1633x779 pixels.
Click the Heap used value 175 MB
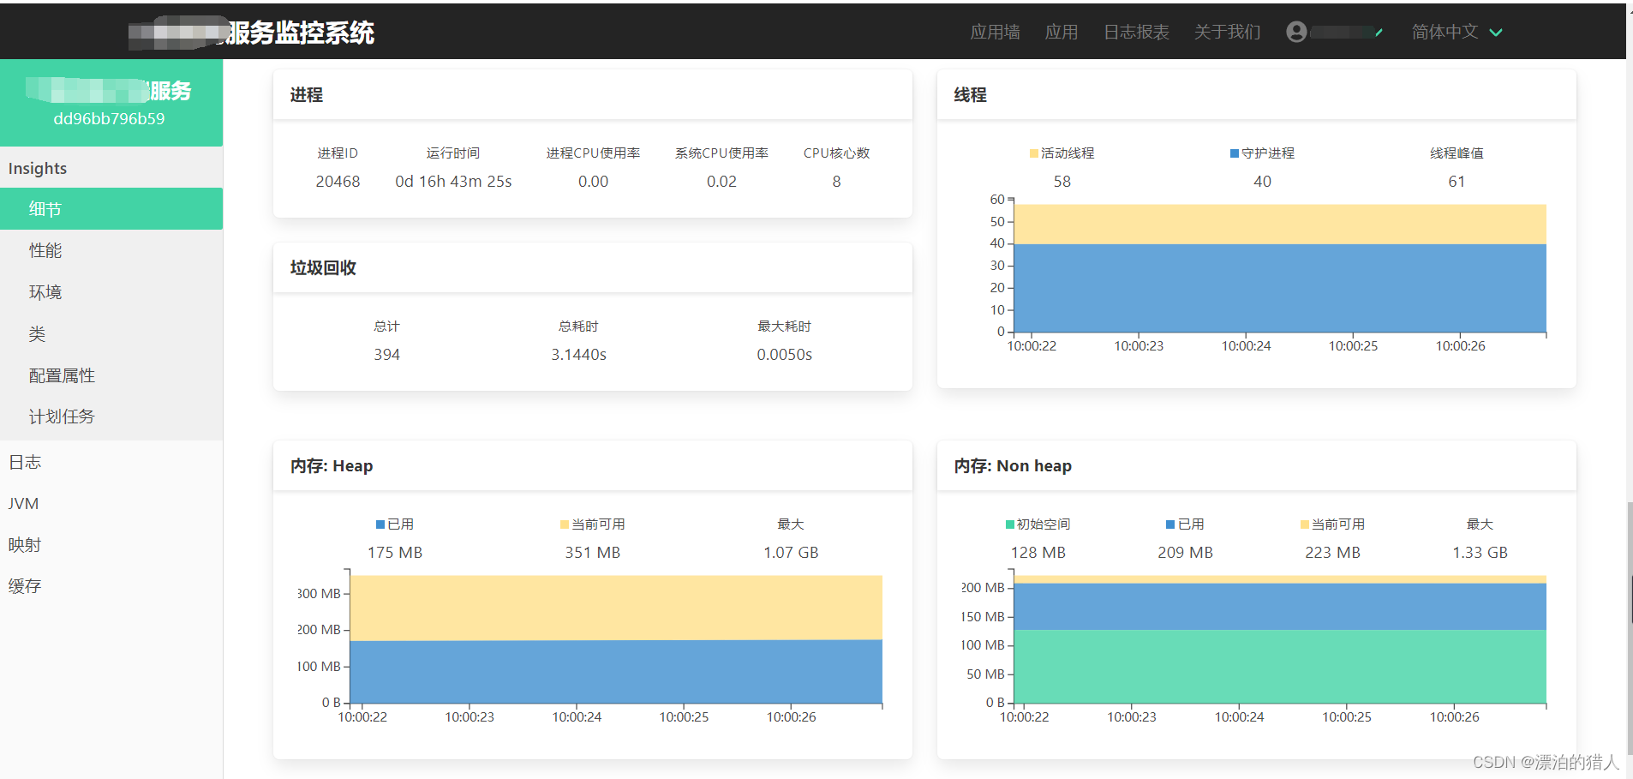[x=395, y=553]
